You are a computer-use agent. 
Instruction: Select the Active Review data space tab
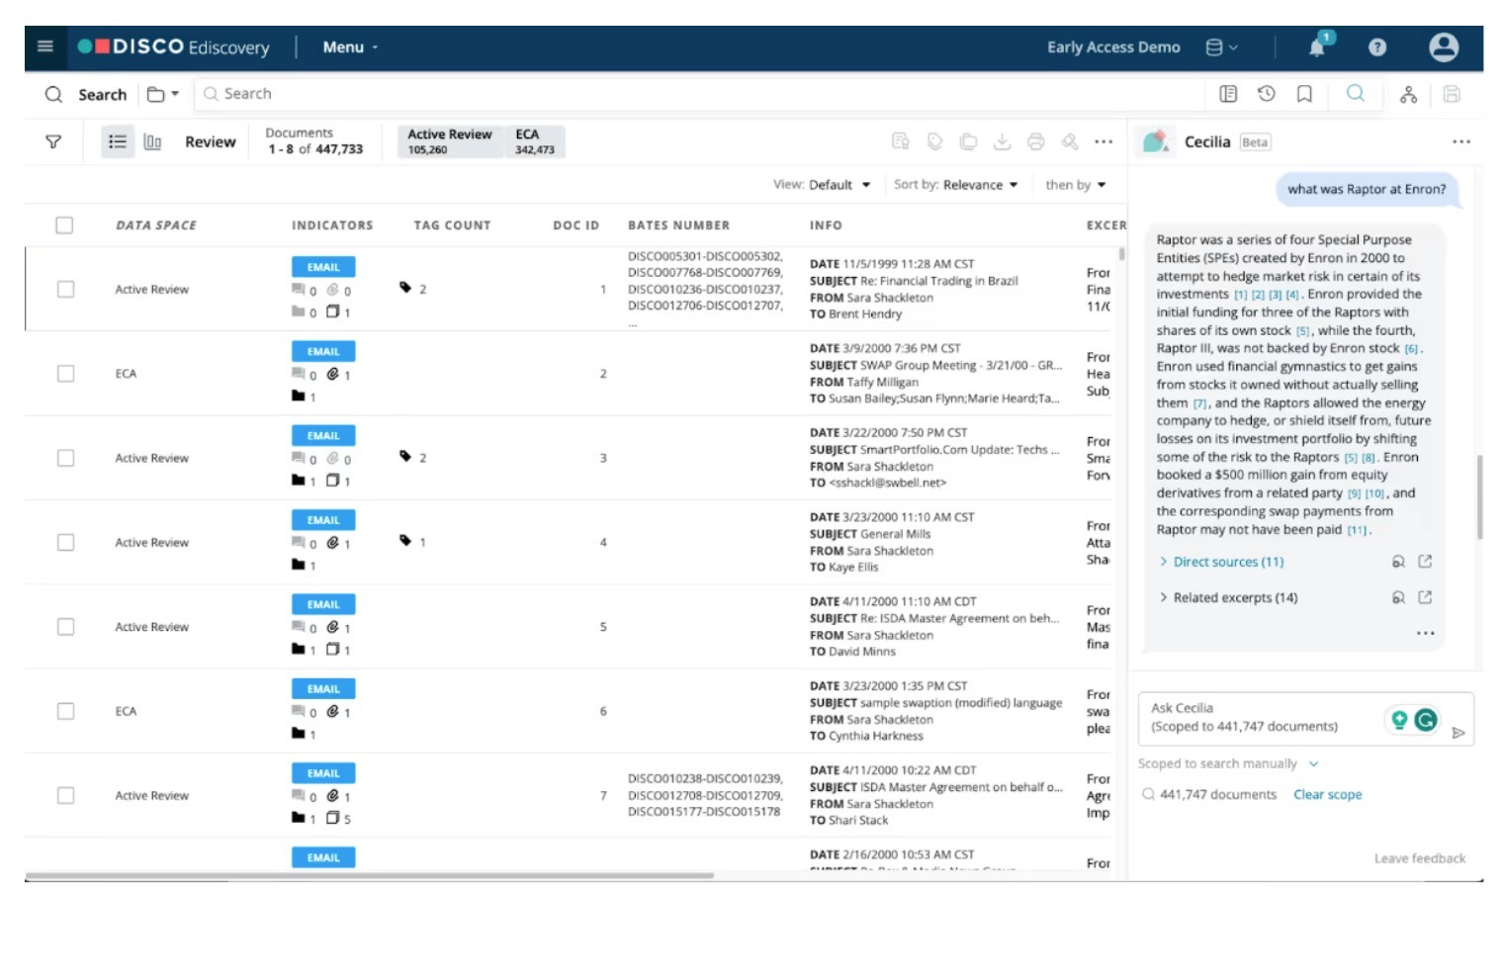click(x=449, y=141)
